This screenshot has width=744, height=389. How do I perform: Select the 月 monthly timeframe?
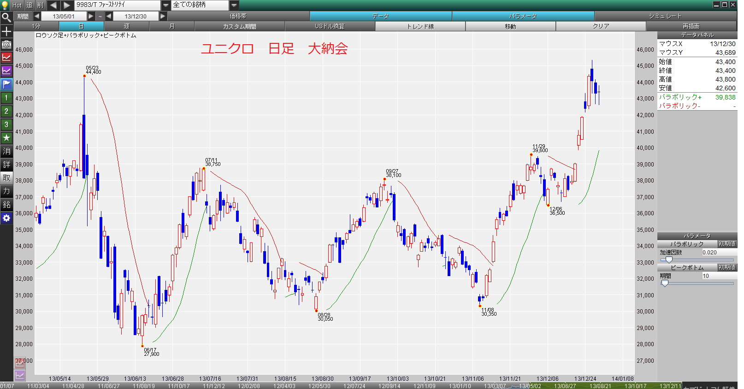pos(172,26)
